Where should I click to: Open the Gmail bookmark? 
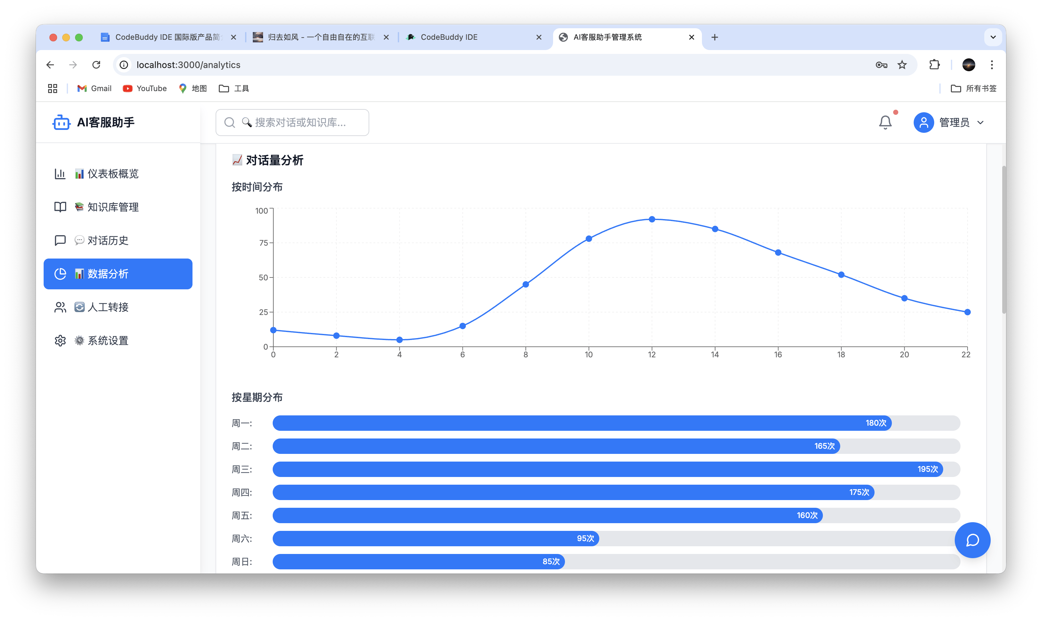[94, 88]
